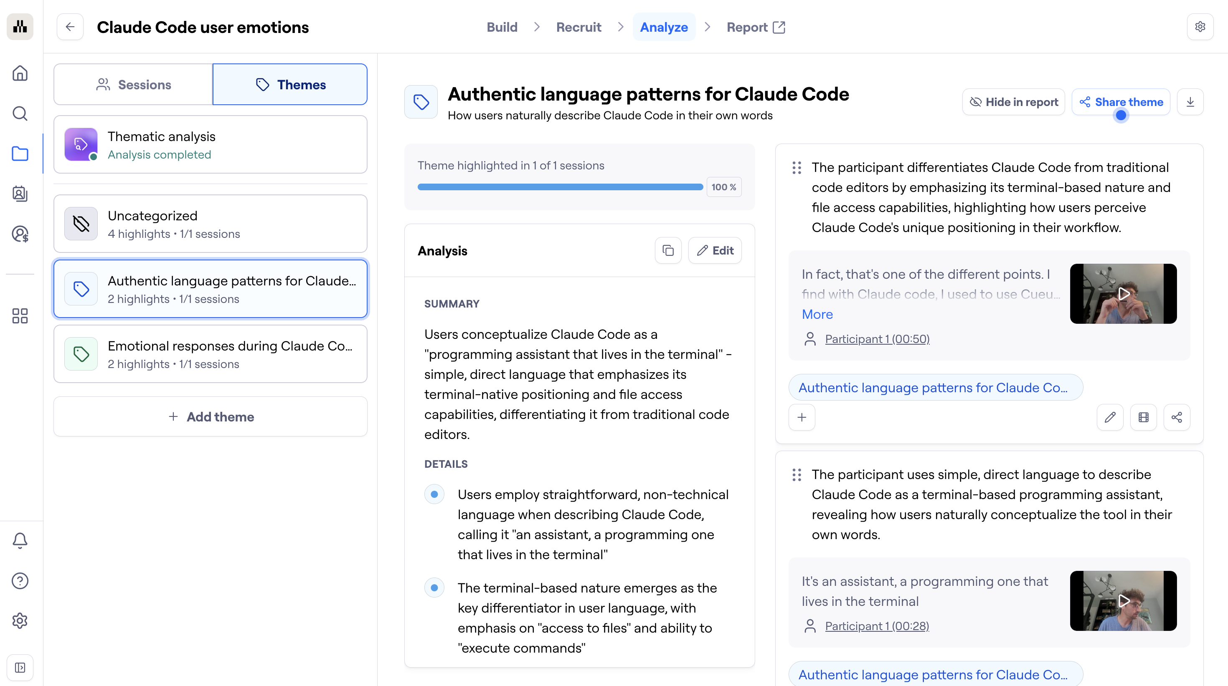Expand the truncated quote with More
Image resolution: width=1228 pixels, height=686 pixels.
(817, 315)
